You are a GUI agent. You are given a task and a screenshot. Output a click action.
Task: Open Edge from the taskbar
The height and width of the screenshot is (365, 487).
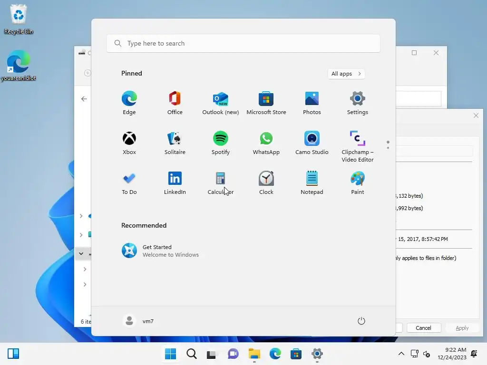tap(275, 354)
